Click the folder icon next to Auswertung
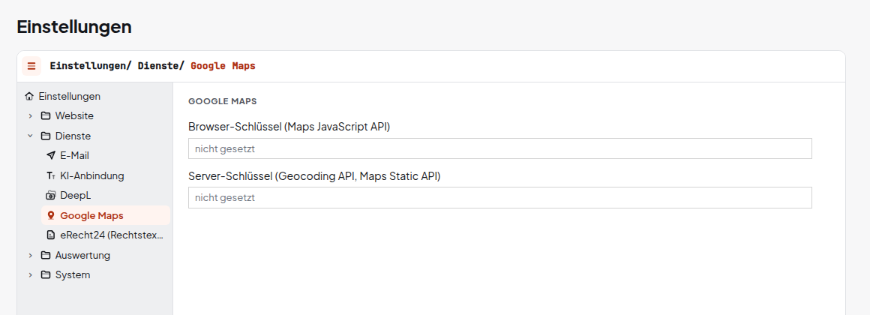Image resolution: width=870 pixels, height=315 pixels. click(46, 256)
